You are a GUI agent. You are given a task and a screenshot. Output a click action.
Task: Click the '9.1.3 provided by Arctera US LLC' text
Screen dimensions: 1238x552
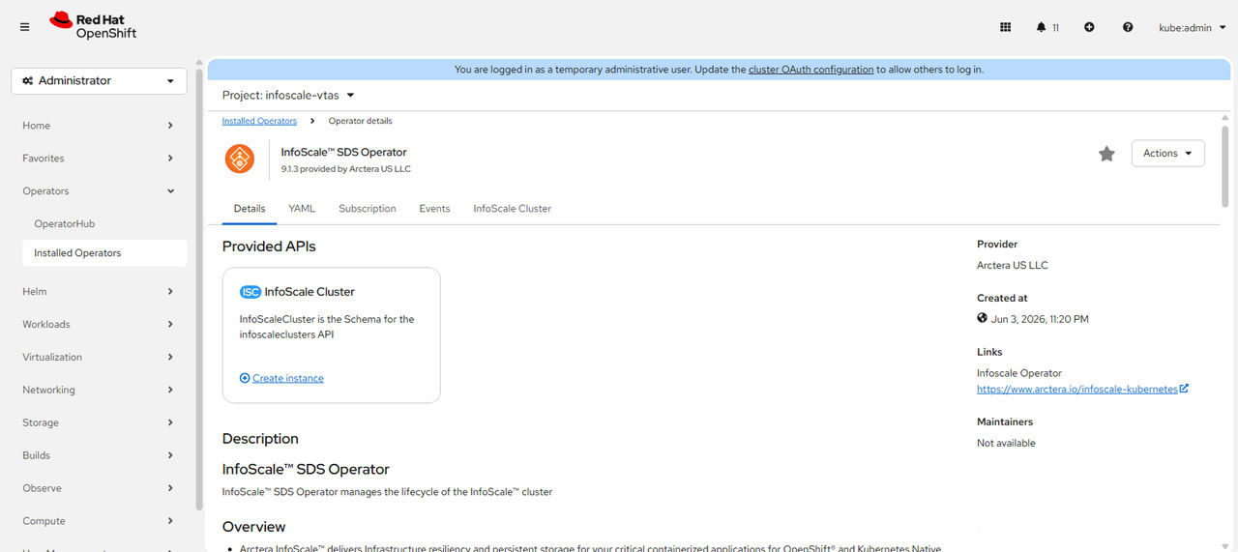coord(345,169)
